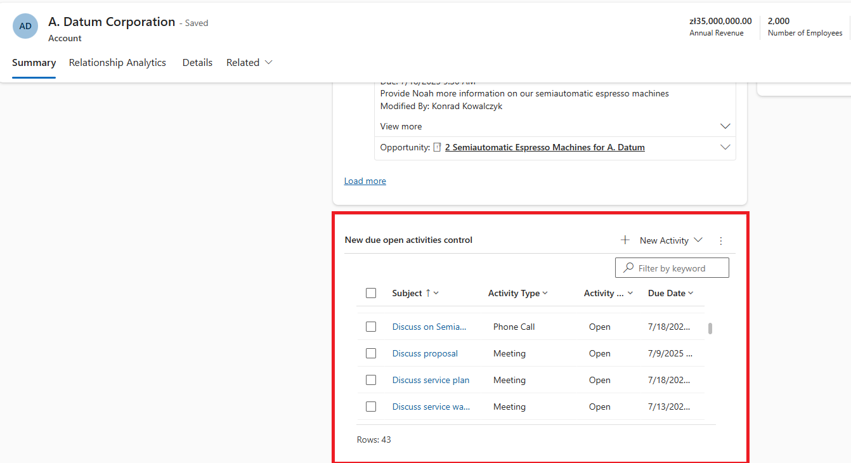
Task: Click the magnifier icon in filter box
Action: coord(628,268)
